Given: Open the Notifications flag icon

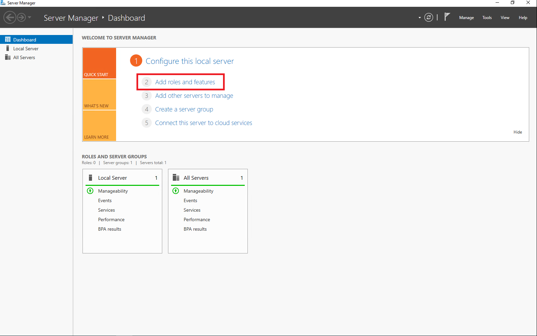Looking at the screenshot, I should pos(447,17).
